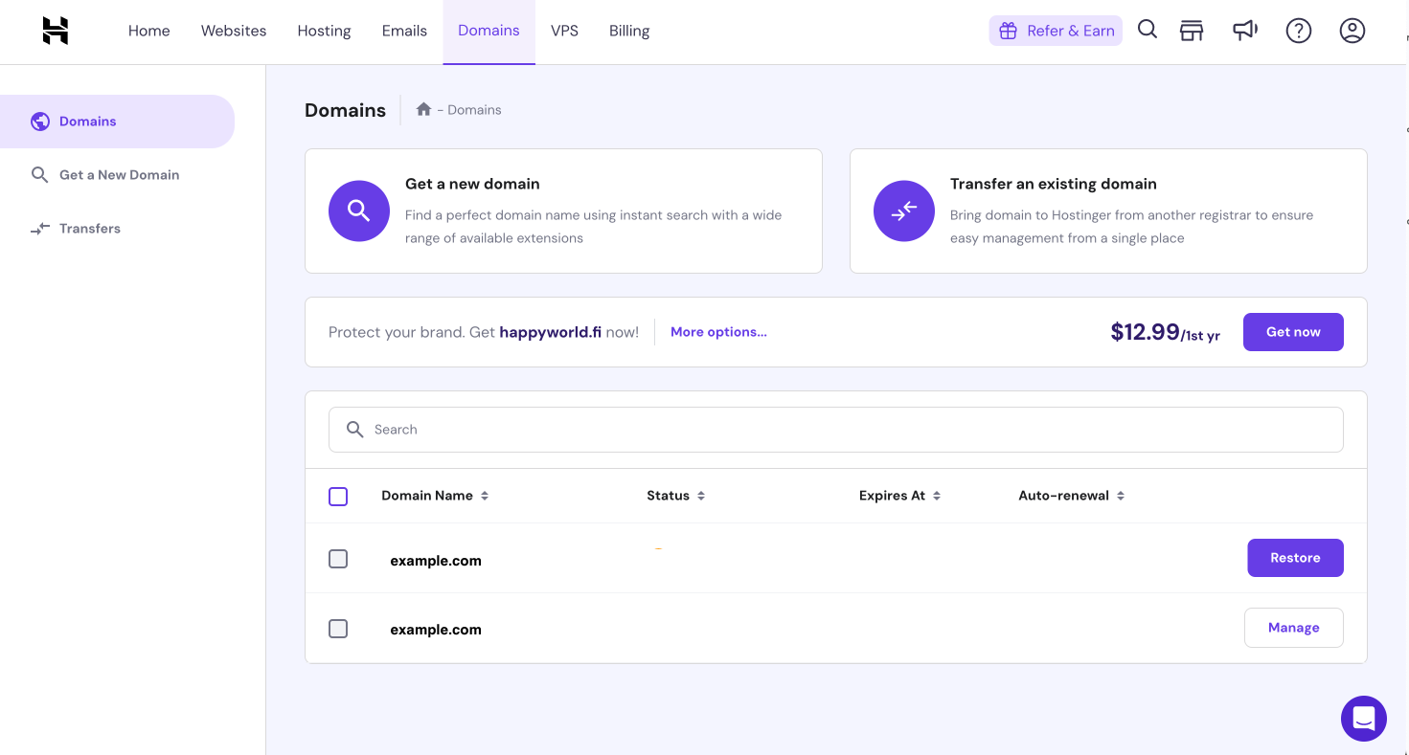Open the account profile icon
The width and height of the screenshot is (1409, 755).
1352,30
